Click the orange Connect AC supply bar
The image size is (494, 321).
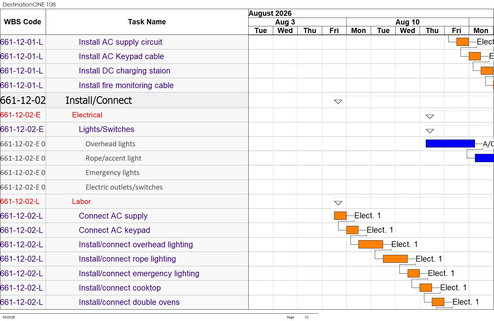(x=340, y=216)
